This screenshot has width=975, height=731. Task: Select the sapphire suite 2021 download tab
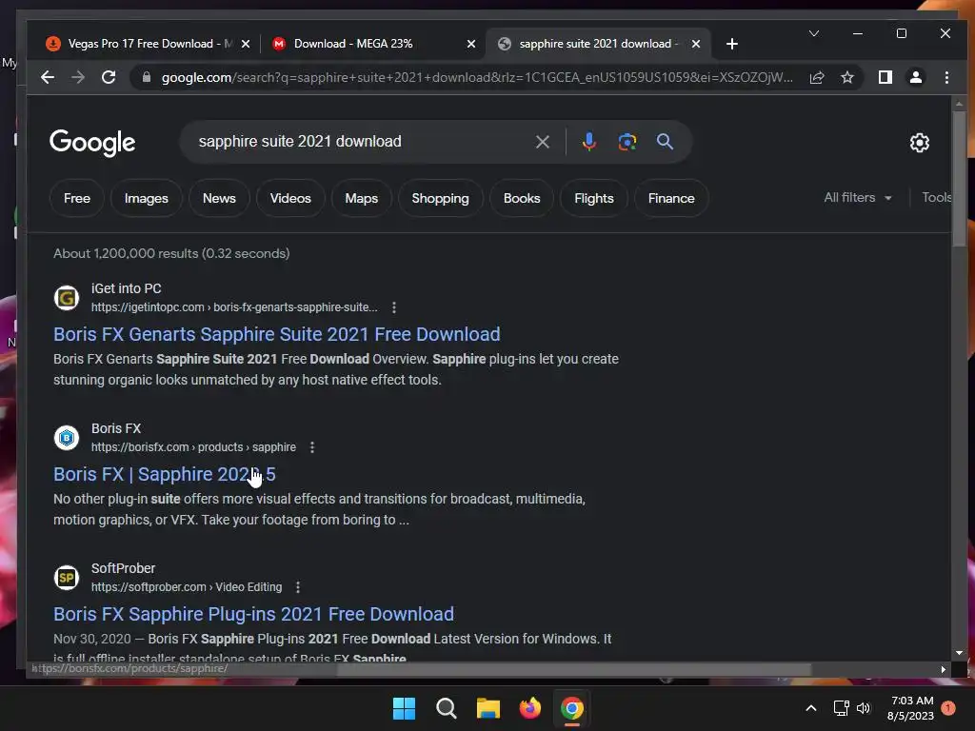tap(597, 44)
